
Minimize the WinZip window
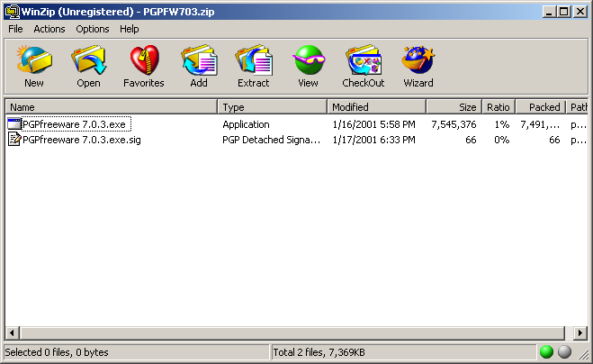[549, 12]
